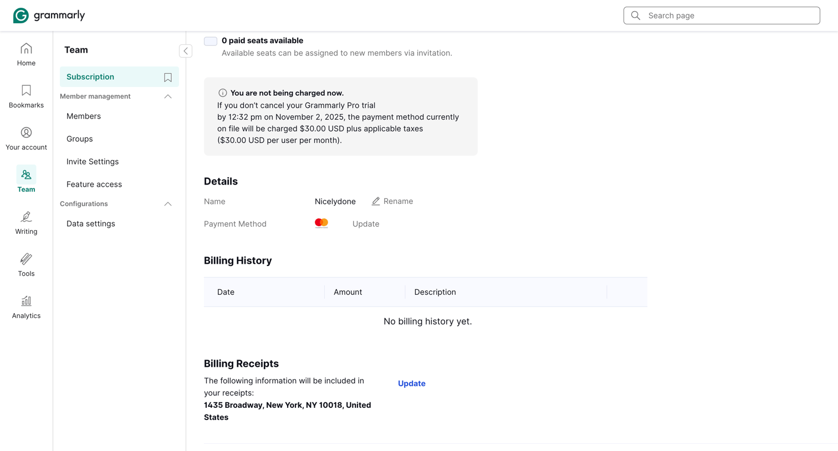Click the Grammarly logo

49,16
